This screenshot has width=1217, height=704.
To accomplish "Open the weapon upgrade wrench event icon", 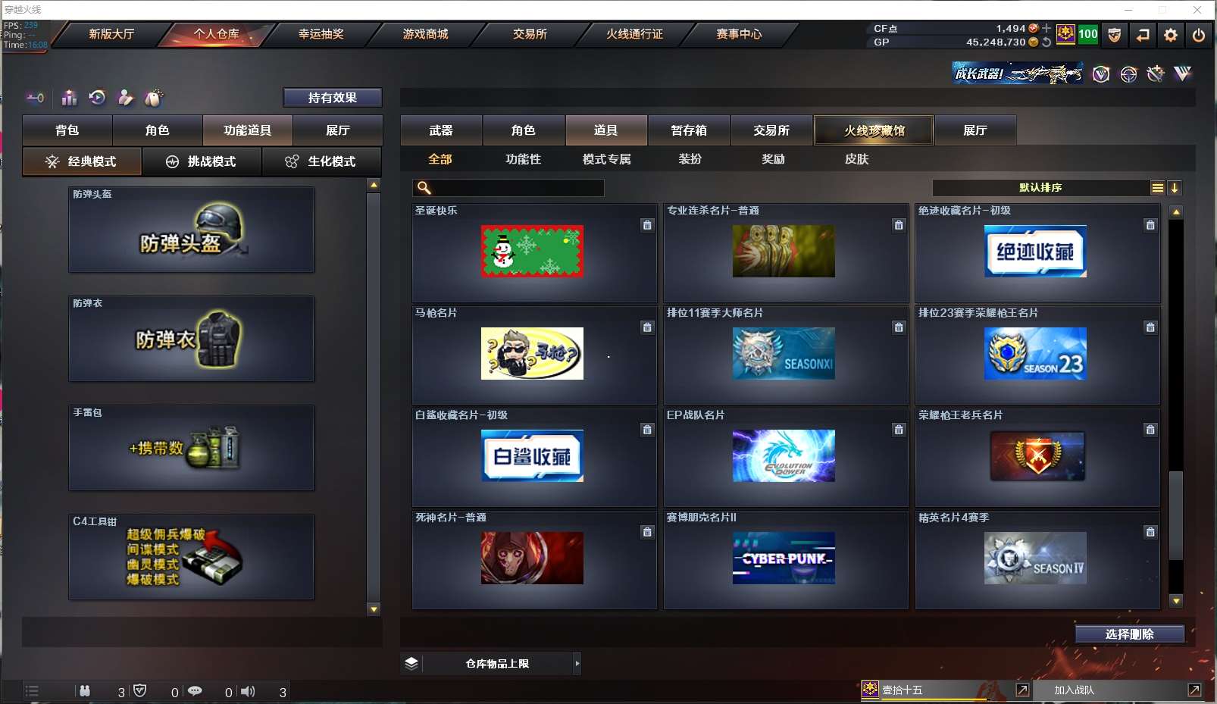I will [1156, 74].
